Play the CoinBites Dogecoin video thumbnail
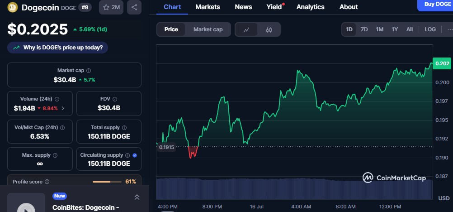This screenshot has width=453, height=212. 26,203
